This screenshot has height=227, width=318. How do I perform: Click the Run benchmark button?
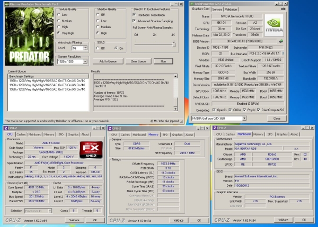163,61
